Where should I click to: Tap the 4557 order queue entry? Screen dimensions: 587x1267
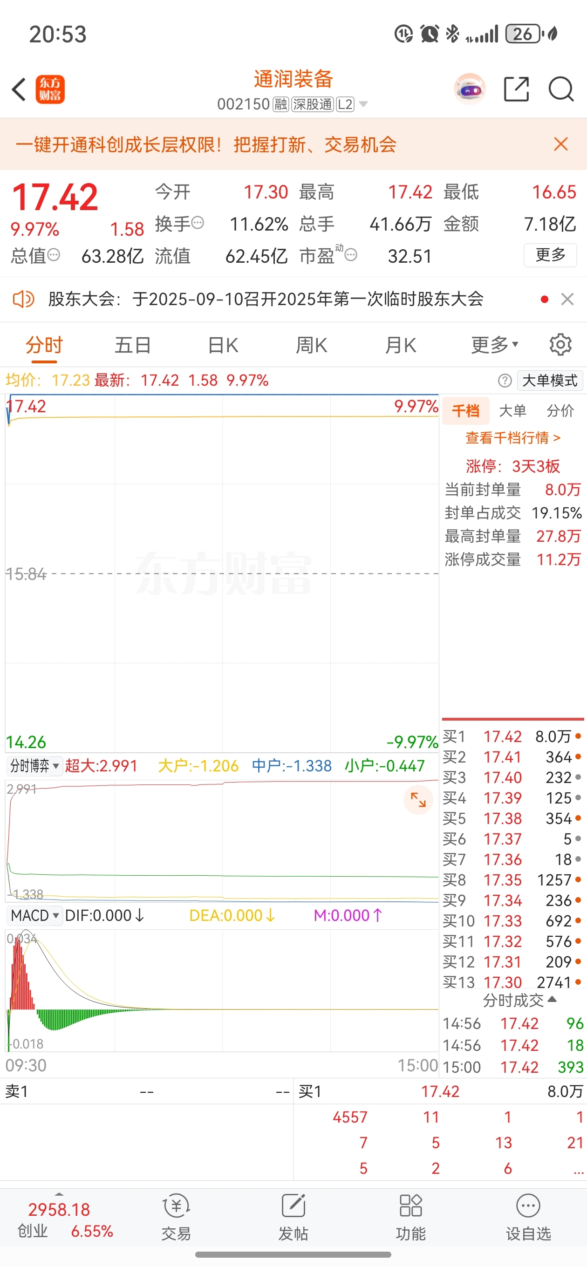tap(350, 1117)
